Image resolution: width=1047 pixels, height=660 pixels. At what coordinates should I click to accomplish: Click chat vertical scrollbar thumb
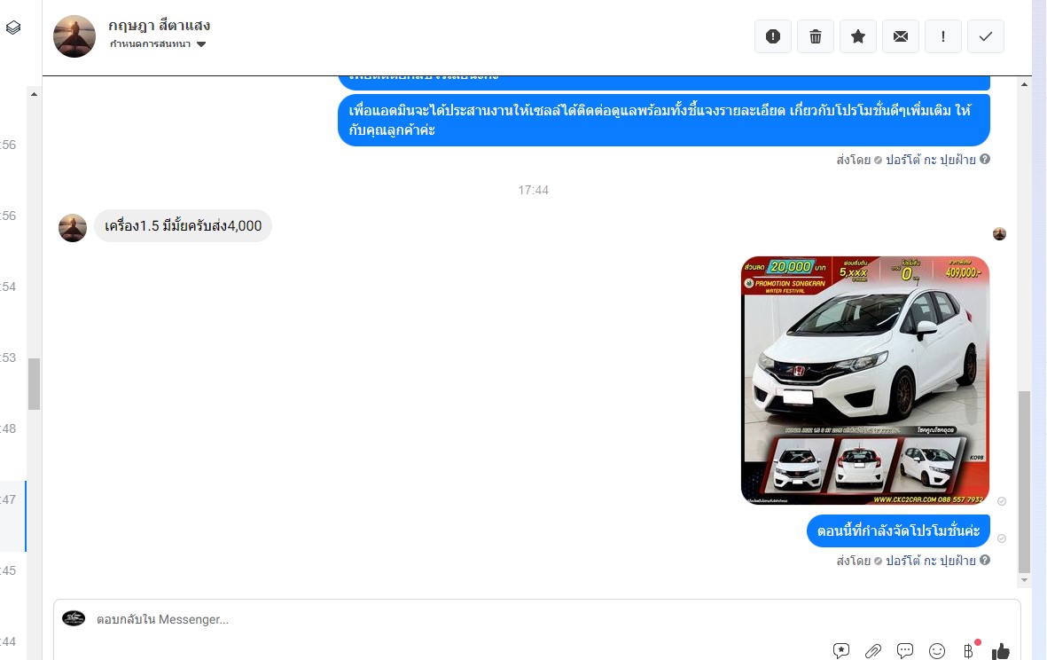[x=1024, y=482]
